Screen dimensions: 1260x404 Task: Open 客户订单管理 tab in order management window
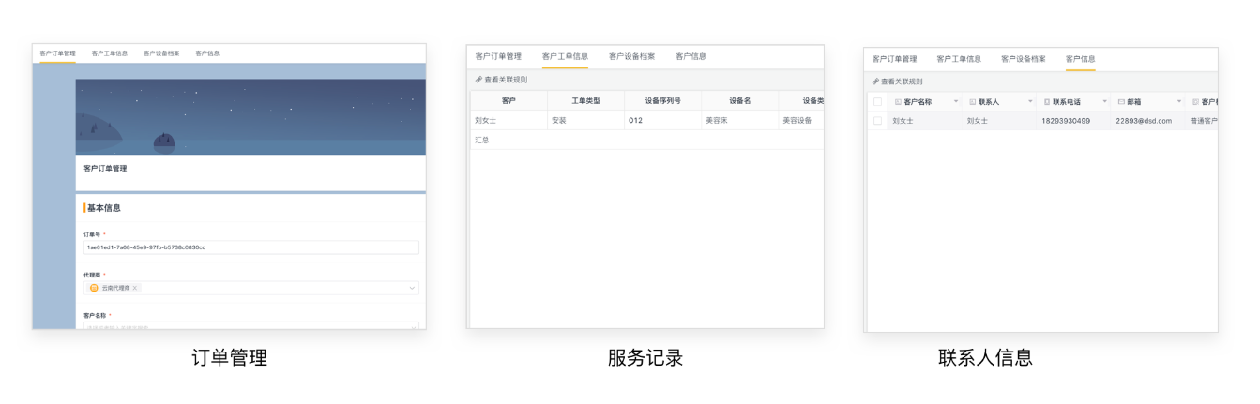click(x=57, y=53)
